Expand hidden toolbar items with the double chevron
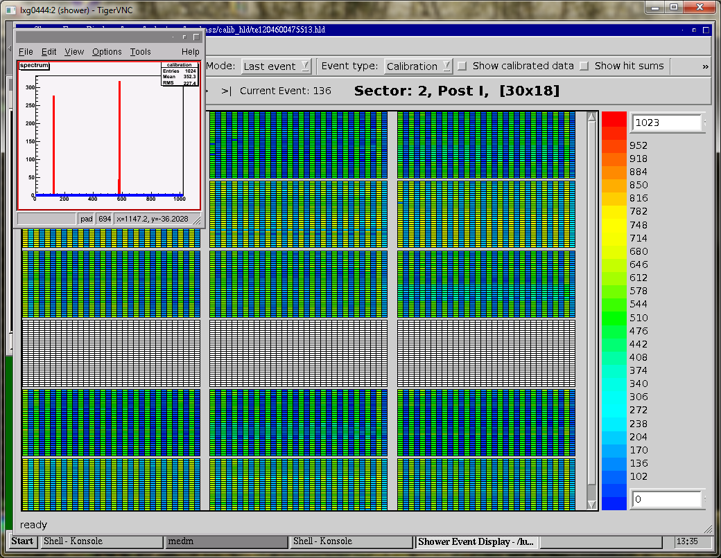 tap(705, 66)
